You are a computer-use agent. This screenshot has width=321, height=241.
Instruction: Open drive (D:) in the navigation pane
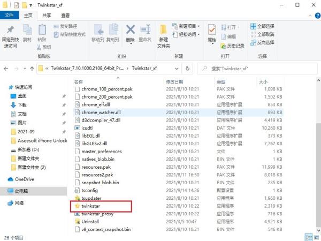coord(25,149)
